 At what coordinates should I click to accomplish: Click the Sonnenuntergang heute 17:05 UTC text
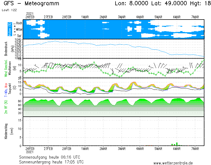(x=51, y=162)
